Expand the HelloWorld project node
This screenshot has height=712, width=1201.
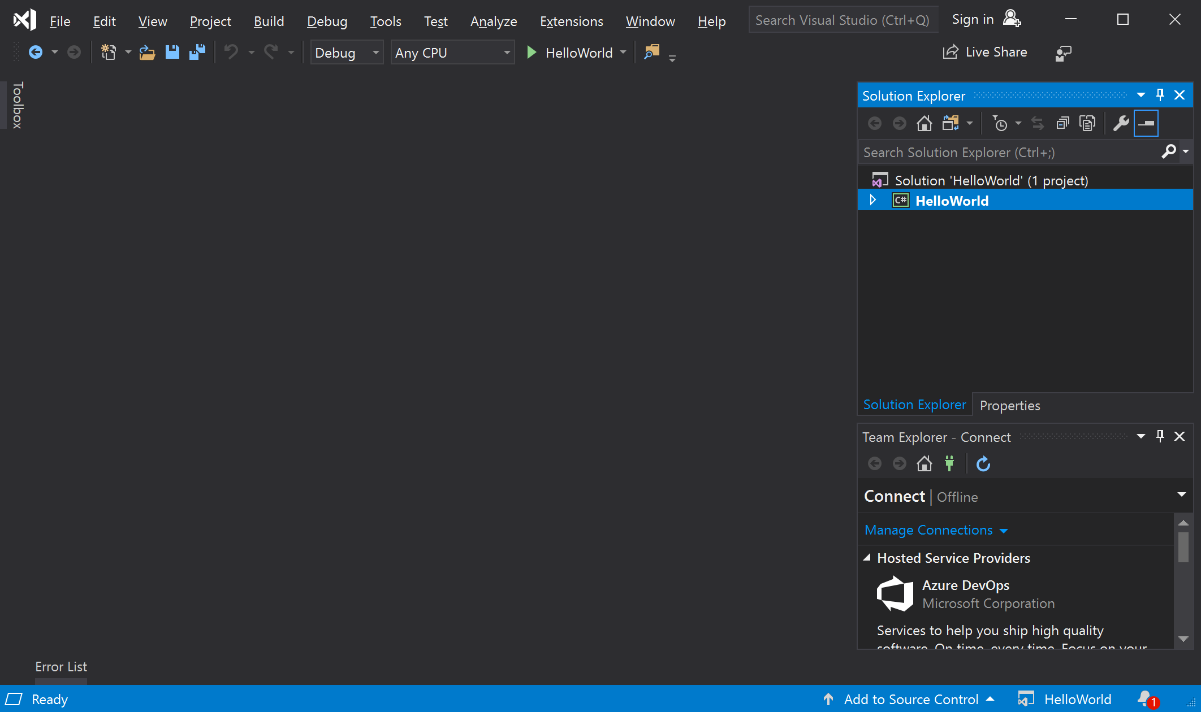[874, 200]
